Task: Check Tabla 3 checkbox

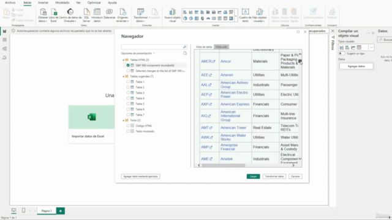Action: (128, 93)
